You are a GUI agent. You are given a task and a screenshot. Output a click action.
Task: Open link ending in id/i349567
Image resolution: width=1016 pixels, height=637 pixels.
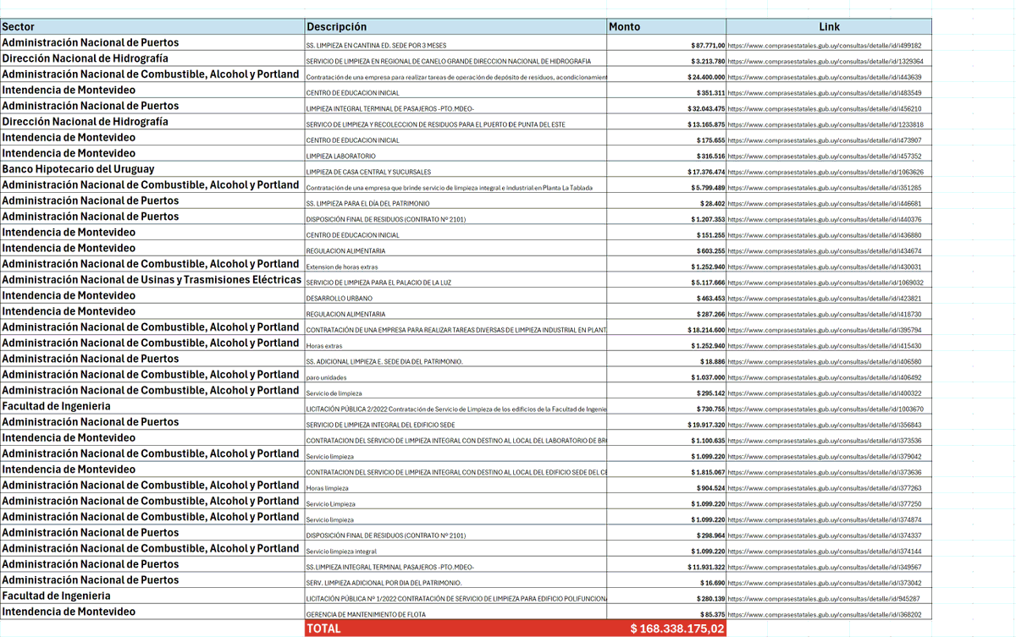(x=825, y=568)
